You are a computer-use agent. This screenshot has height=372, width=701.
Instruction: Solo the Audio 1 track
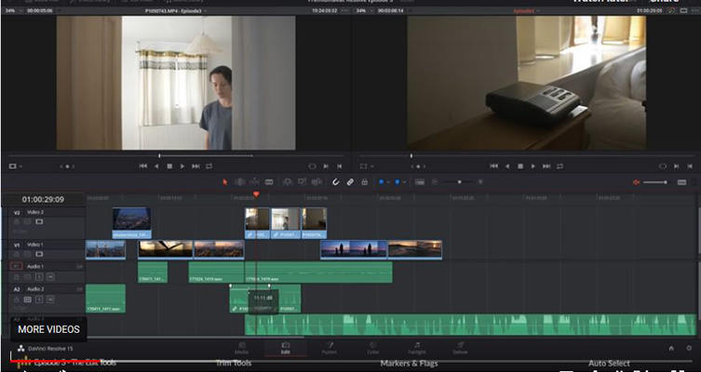(39, 277)
